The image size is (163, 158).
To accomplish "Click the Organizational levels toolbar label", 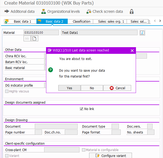I will pyautogui.click(x=63, y=11).
